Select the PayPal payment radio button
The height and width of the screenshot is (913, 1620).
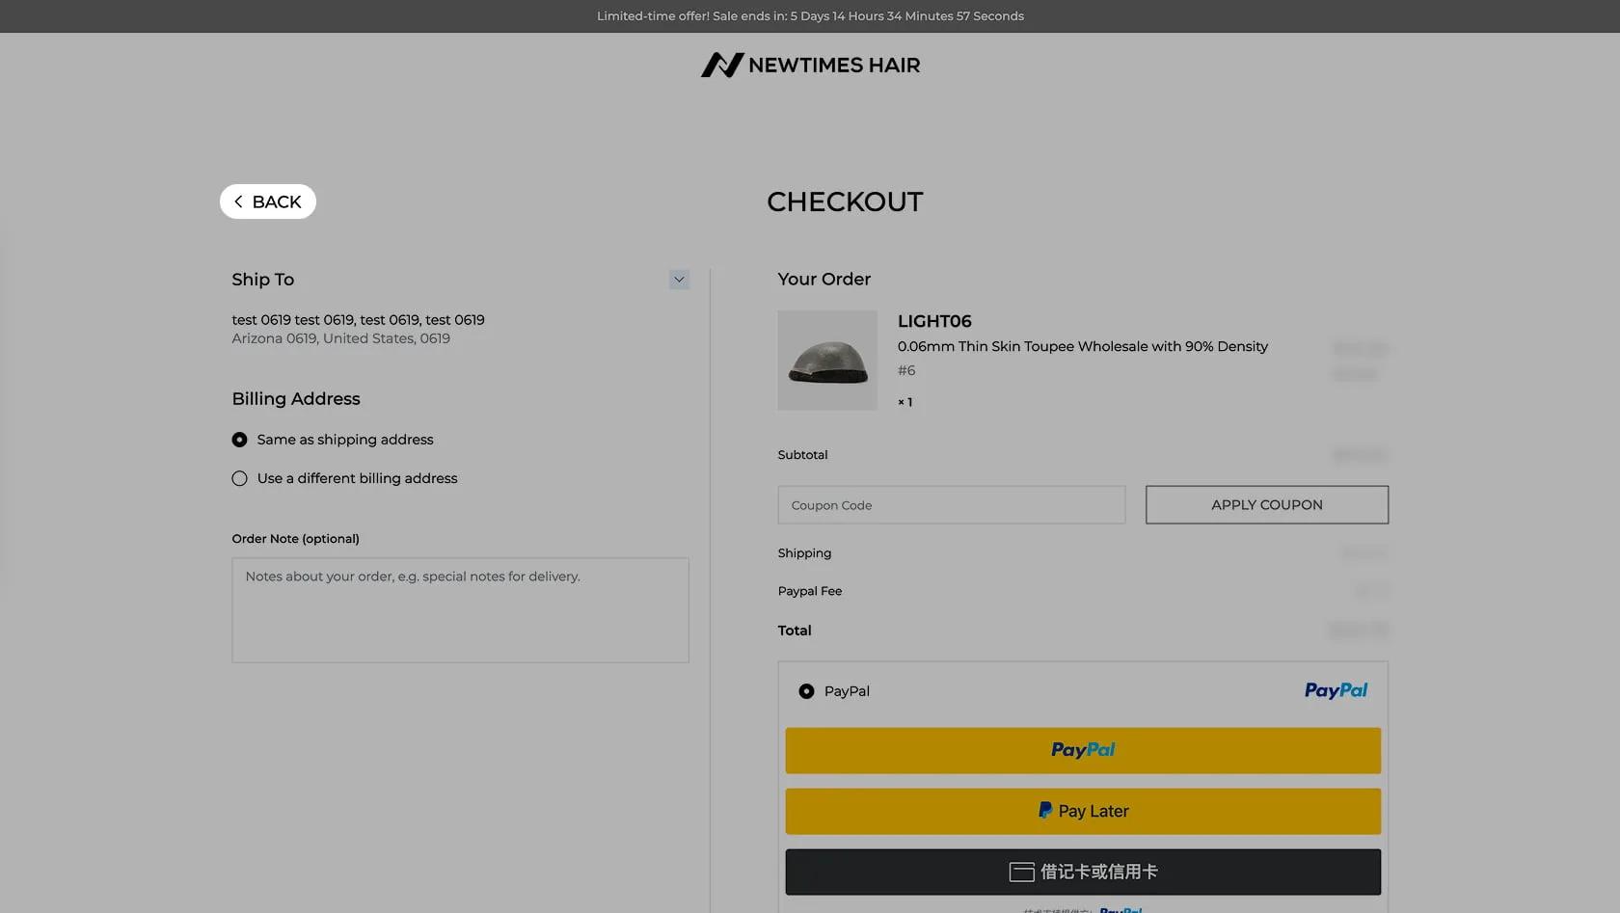coord(806,691)
